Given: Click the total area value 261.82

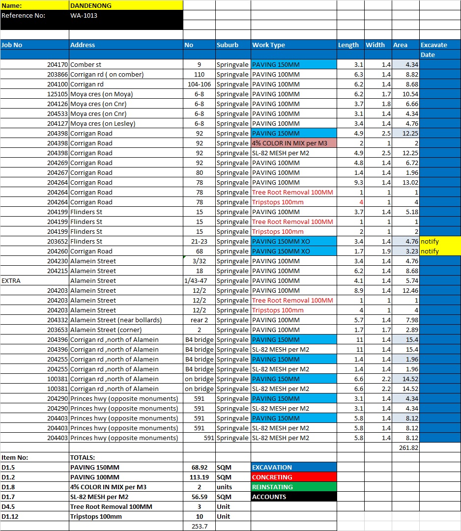Looking at the screenshot, I should click(405, 447).
